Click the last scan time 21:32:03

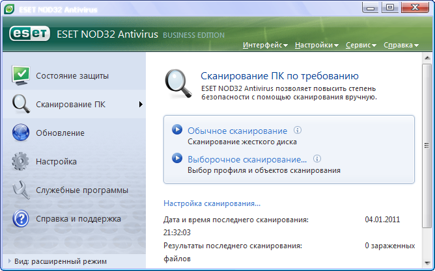pos(177,233)
